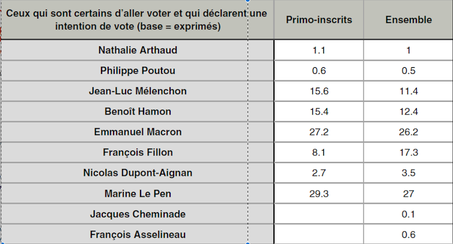This screenshot has height=244, width=453.
Task: Click the François Asselineau row label
Action: 138,234
